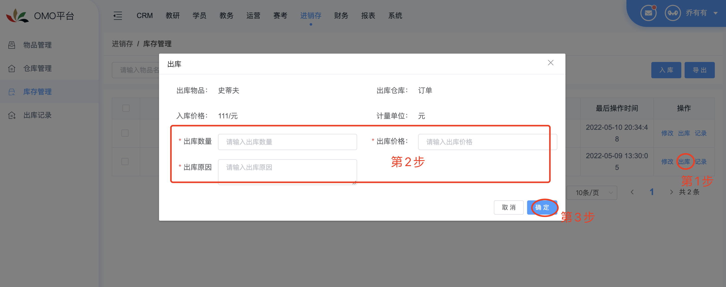Open 仓库管理 via its sidebar icon

pyautogui.click(x=11, y=68)
